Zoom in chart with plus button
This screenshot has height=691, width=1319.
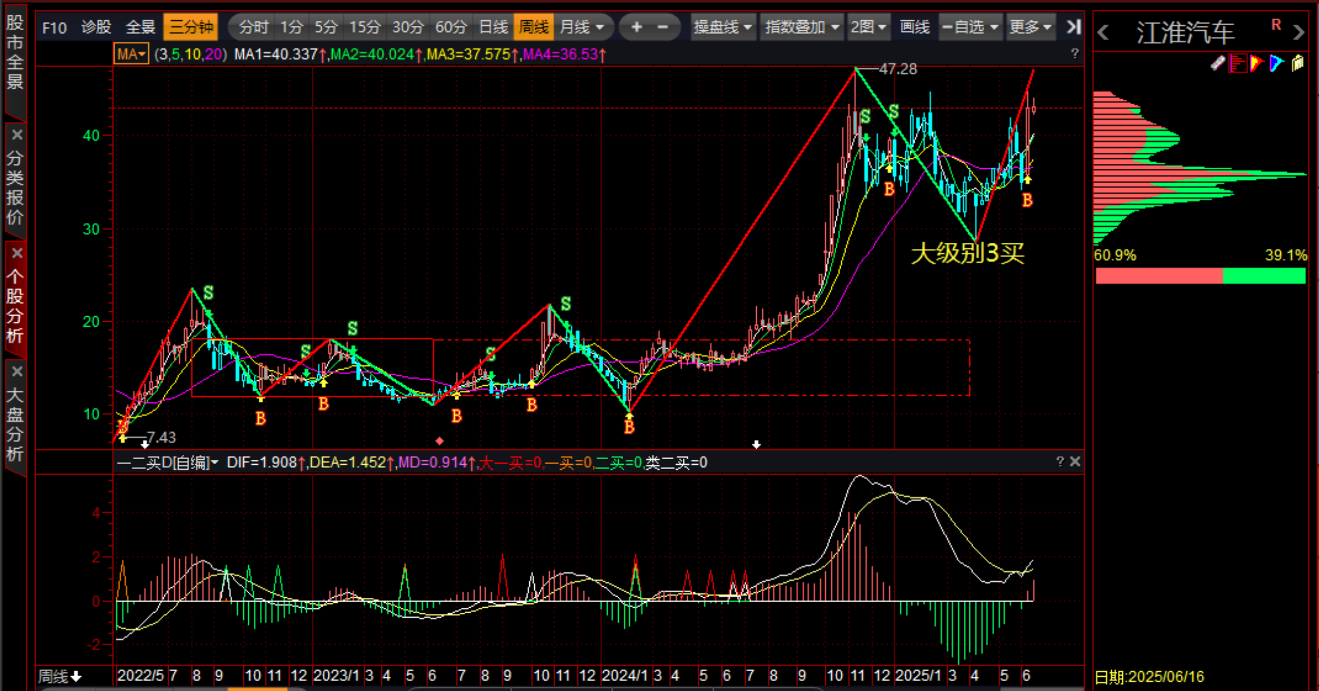click(x=636, y=27)
